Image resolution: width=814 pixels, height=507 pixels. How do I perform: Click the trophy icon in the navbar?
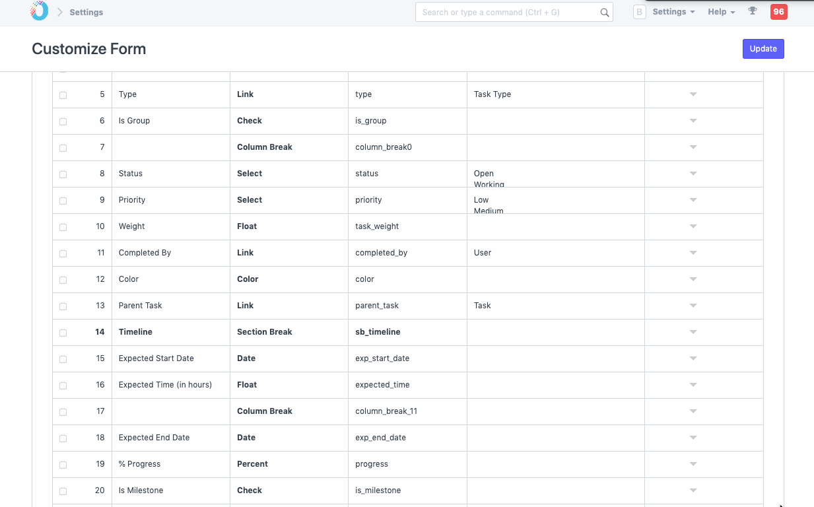pyautogui.click(x=753, y=11)
